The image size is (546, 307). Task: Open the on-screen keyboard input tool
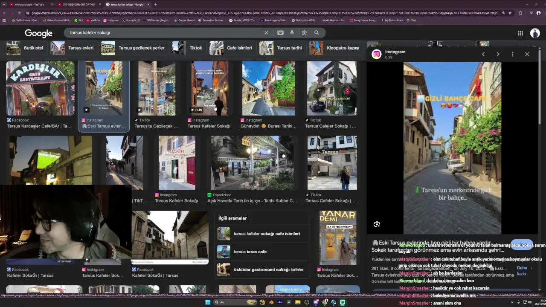(x=280, y=33)
